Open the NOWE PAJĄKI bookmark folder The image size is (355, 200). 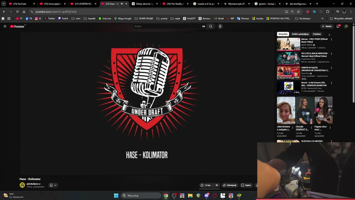(x=144, y=19)
